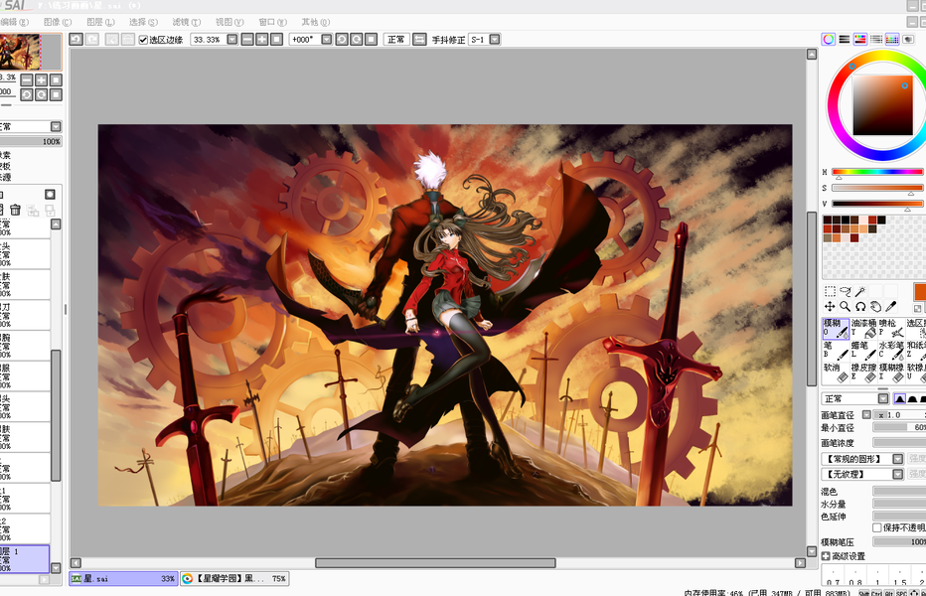This screenshot has height=596, width=926.
Task: Select the 水彩笔 watercolor brush tool
Action: [x=891, y=351]
